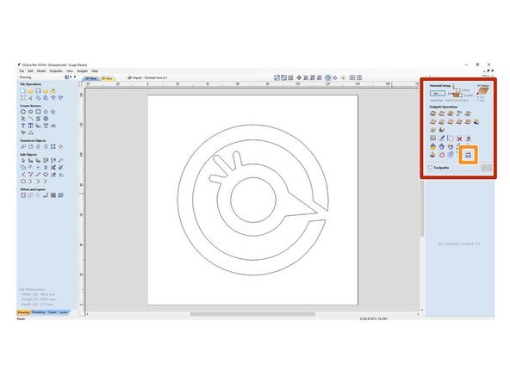Open the Gadgets menu

pos(83,71)
